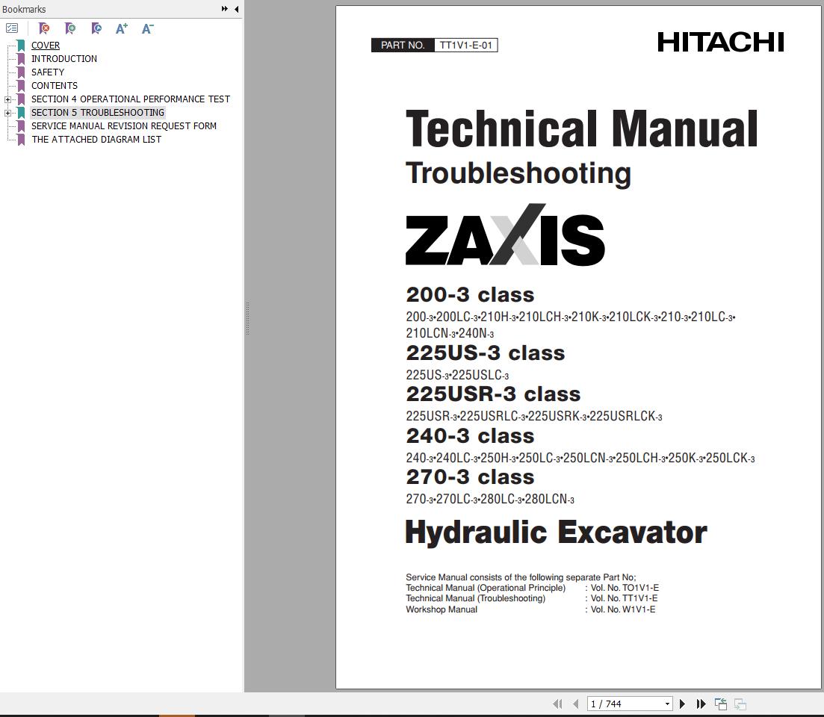Click the Technical Manual heading
Viewport: 824px width, 717px height.
582,128
